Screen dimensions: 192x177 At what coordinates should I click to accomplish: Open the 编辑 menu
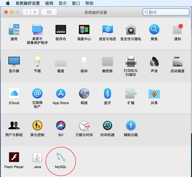[49, 3]
